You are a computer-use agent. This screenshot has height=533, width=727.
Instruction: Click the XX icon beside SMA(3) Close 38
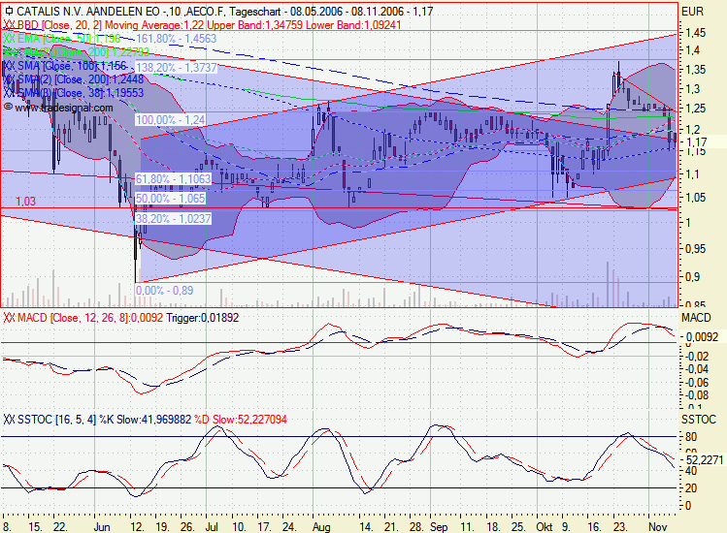coord(10,92)
